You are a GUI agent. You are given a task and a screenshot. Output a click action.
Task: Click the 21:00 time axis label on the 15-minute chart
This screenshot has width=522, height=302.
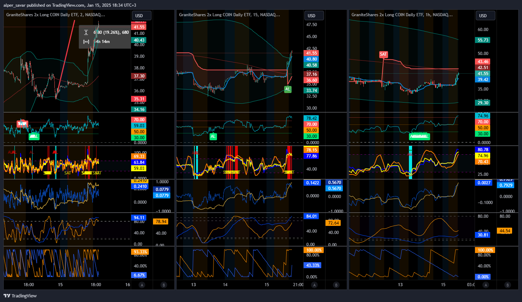[298, 285]
